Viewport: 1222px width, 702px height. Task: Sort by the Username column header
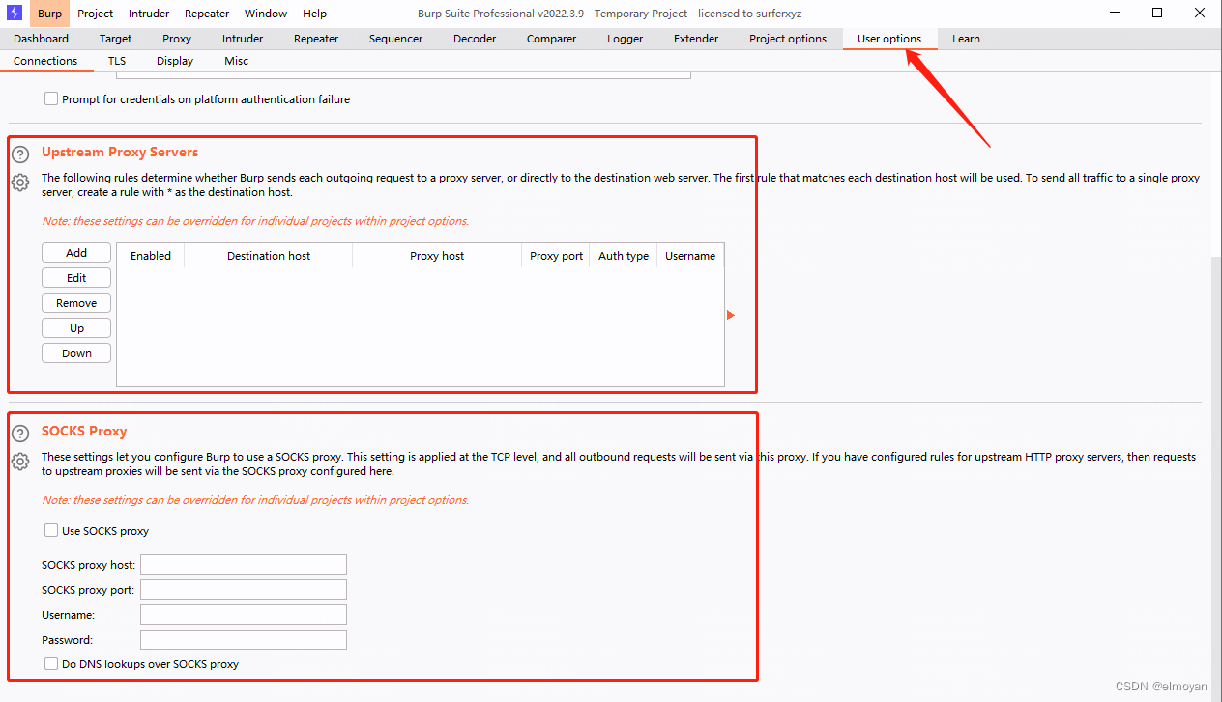tap(690, 256)
